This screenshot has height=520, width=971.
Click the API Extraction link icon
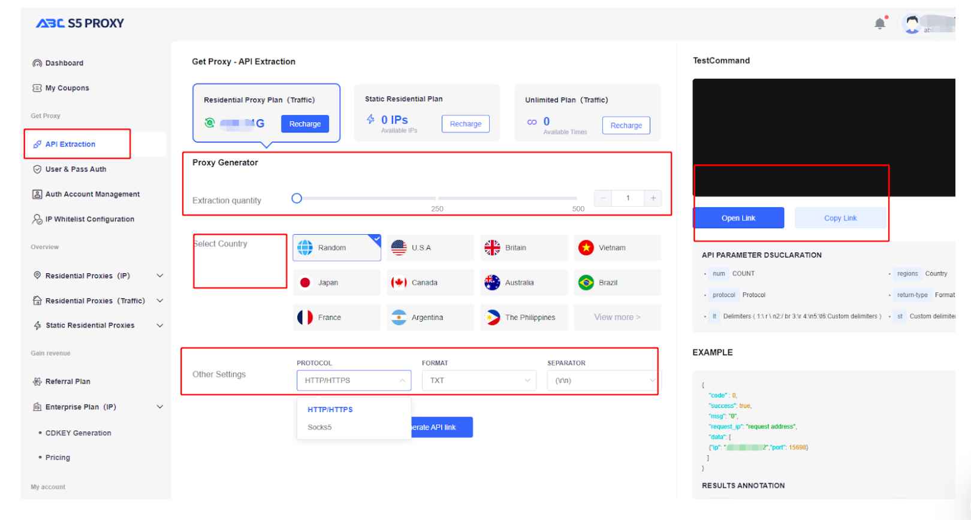tap(37, 144)
